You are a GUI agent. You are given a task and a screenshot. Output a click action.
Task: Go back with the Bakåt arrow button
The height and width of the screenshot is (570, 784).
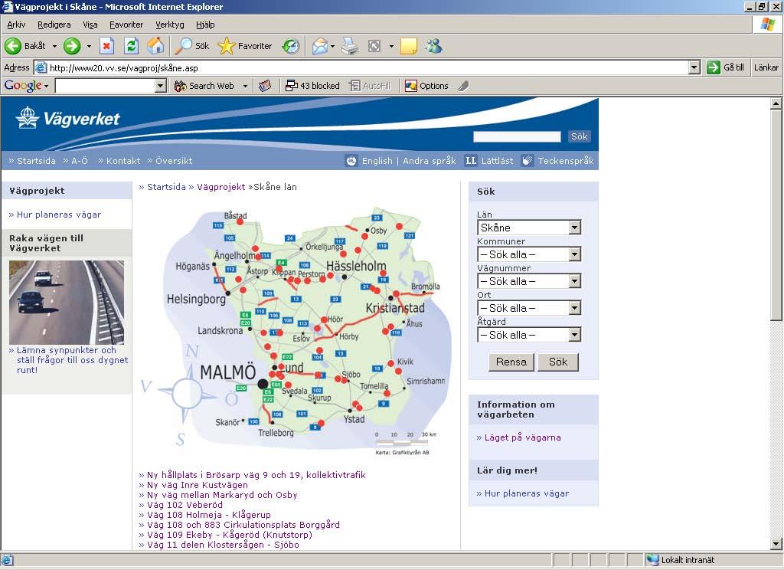click(25, 46)
